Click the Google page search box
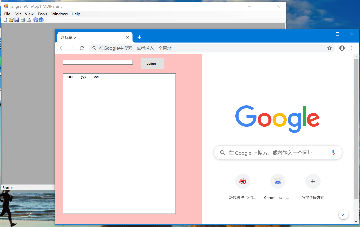The width and height of the screenshot is (360, 227). pos(278,153)
